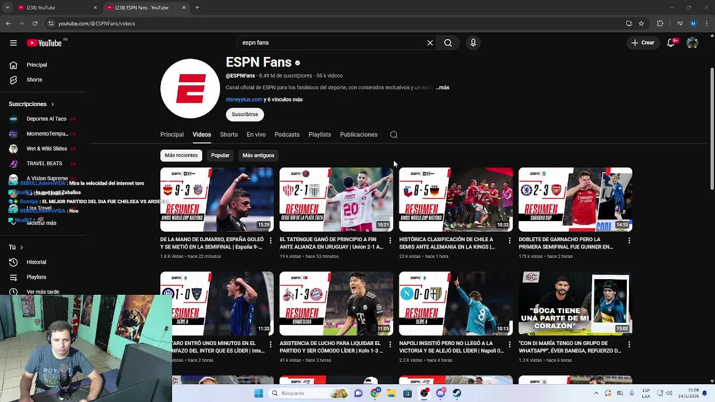The width and height of the screenshot is (715, 402).
Task: Open the Chelsea 2-3 Arsenal resumen thumbnail
Action: point(575,199)
